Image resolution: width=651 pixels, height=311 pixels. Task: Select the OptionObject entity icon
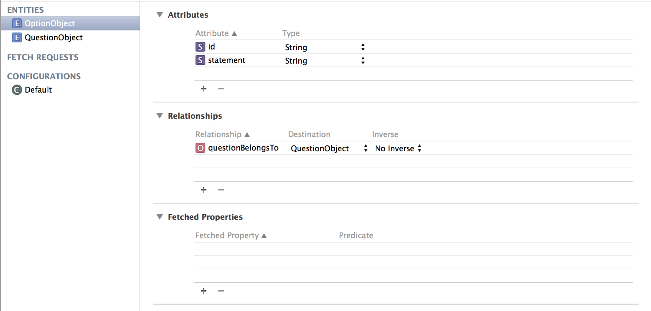(x=17, y=23)
